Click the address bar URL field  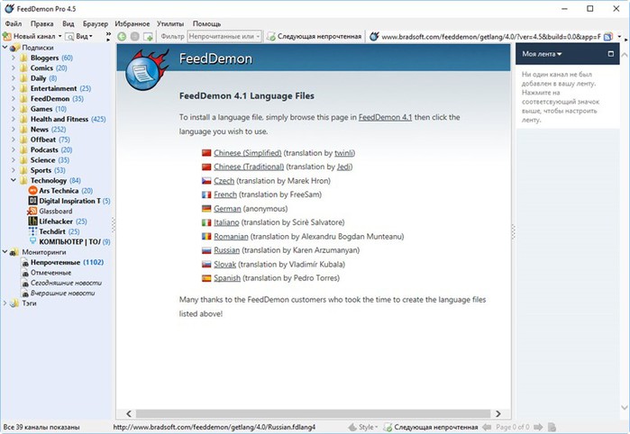pos(491,37)
